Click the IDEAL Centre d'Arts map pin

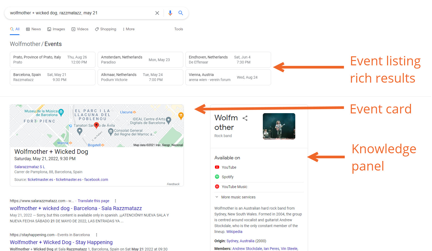[x=168, y=121]
